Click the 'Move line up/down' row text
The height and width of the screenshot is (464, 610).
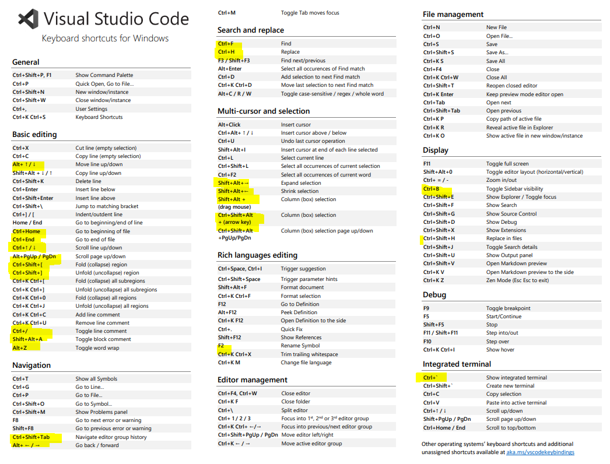(x=99, y=164)
